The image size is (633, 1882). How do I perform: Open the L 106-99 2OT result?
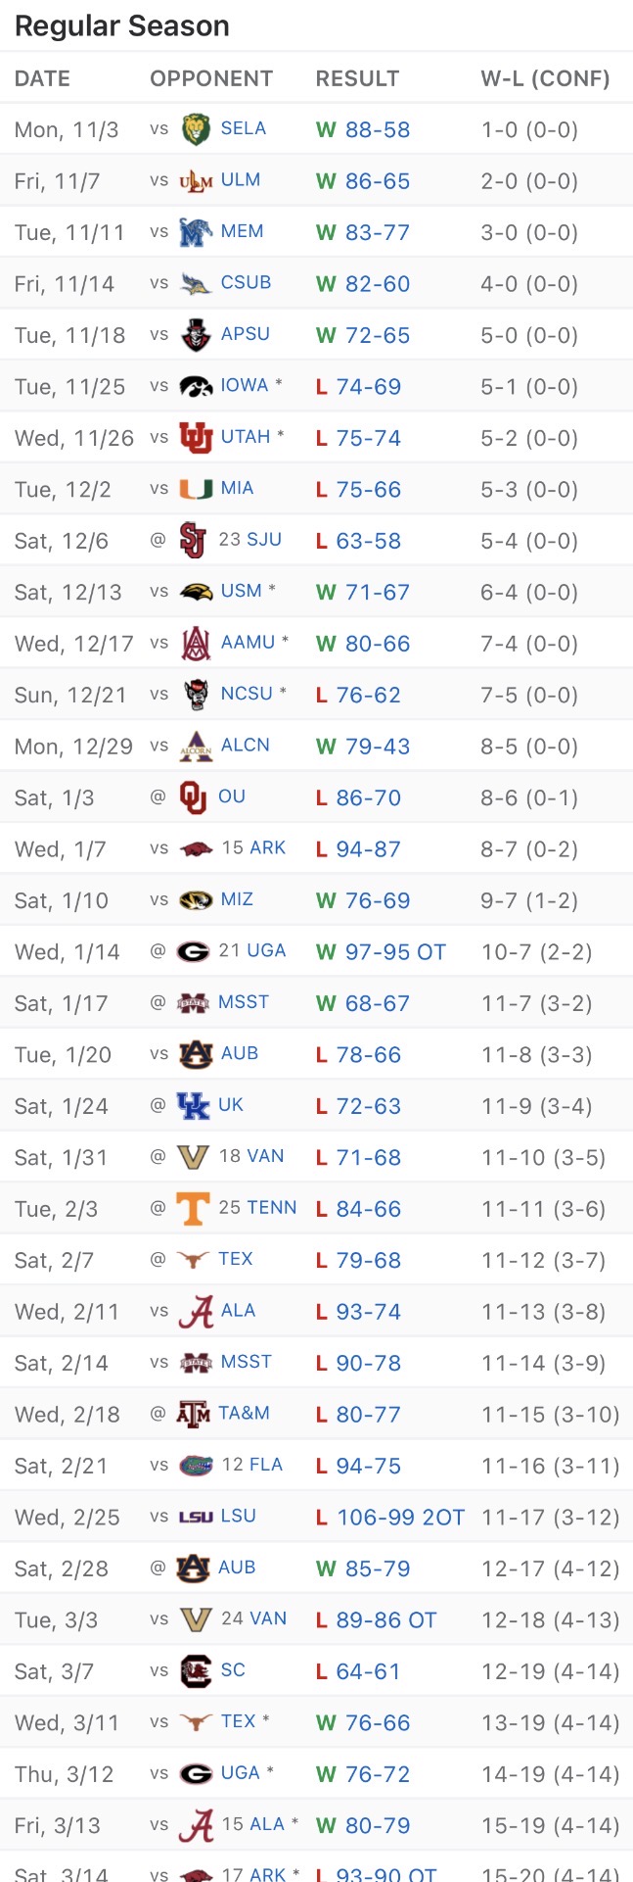tap(390, 1518)
